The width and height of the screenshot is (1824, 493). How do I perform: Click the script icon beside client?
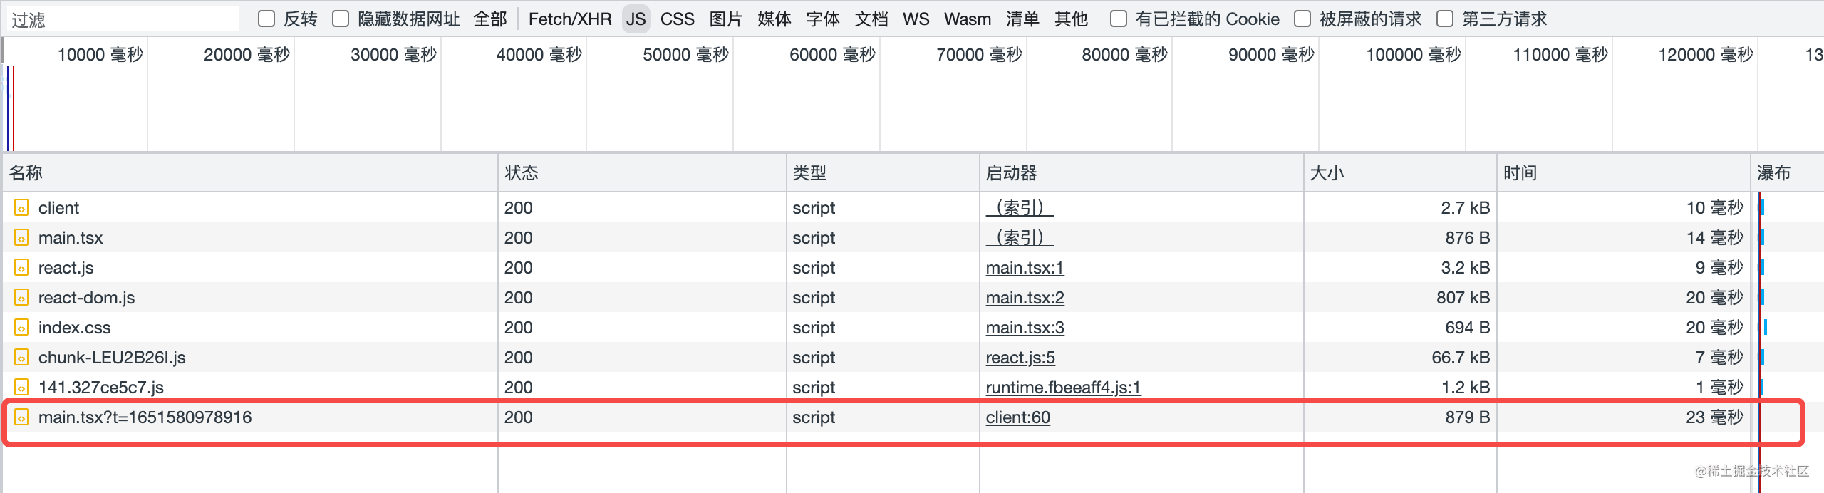click(21, 208)
